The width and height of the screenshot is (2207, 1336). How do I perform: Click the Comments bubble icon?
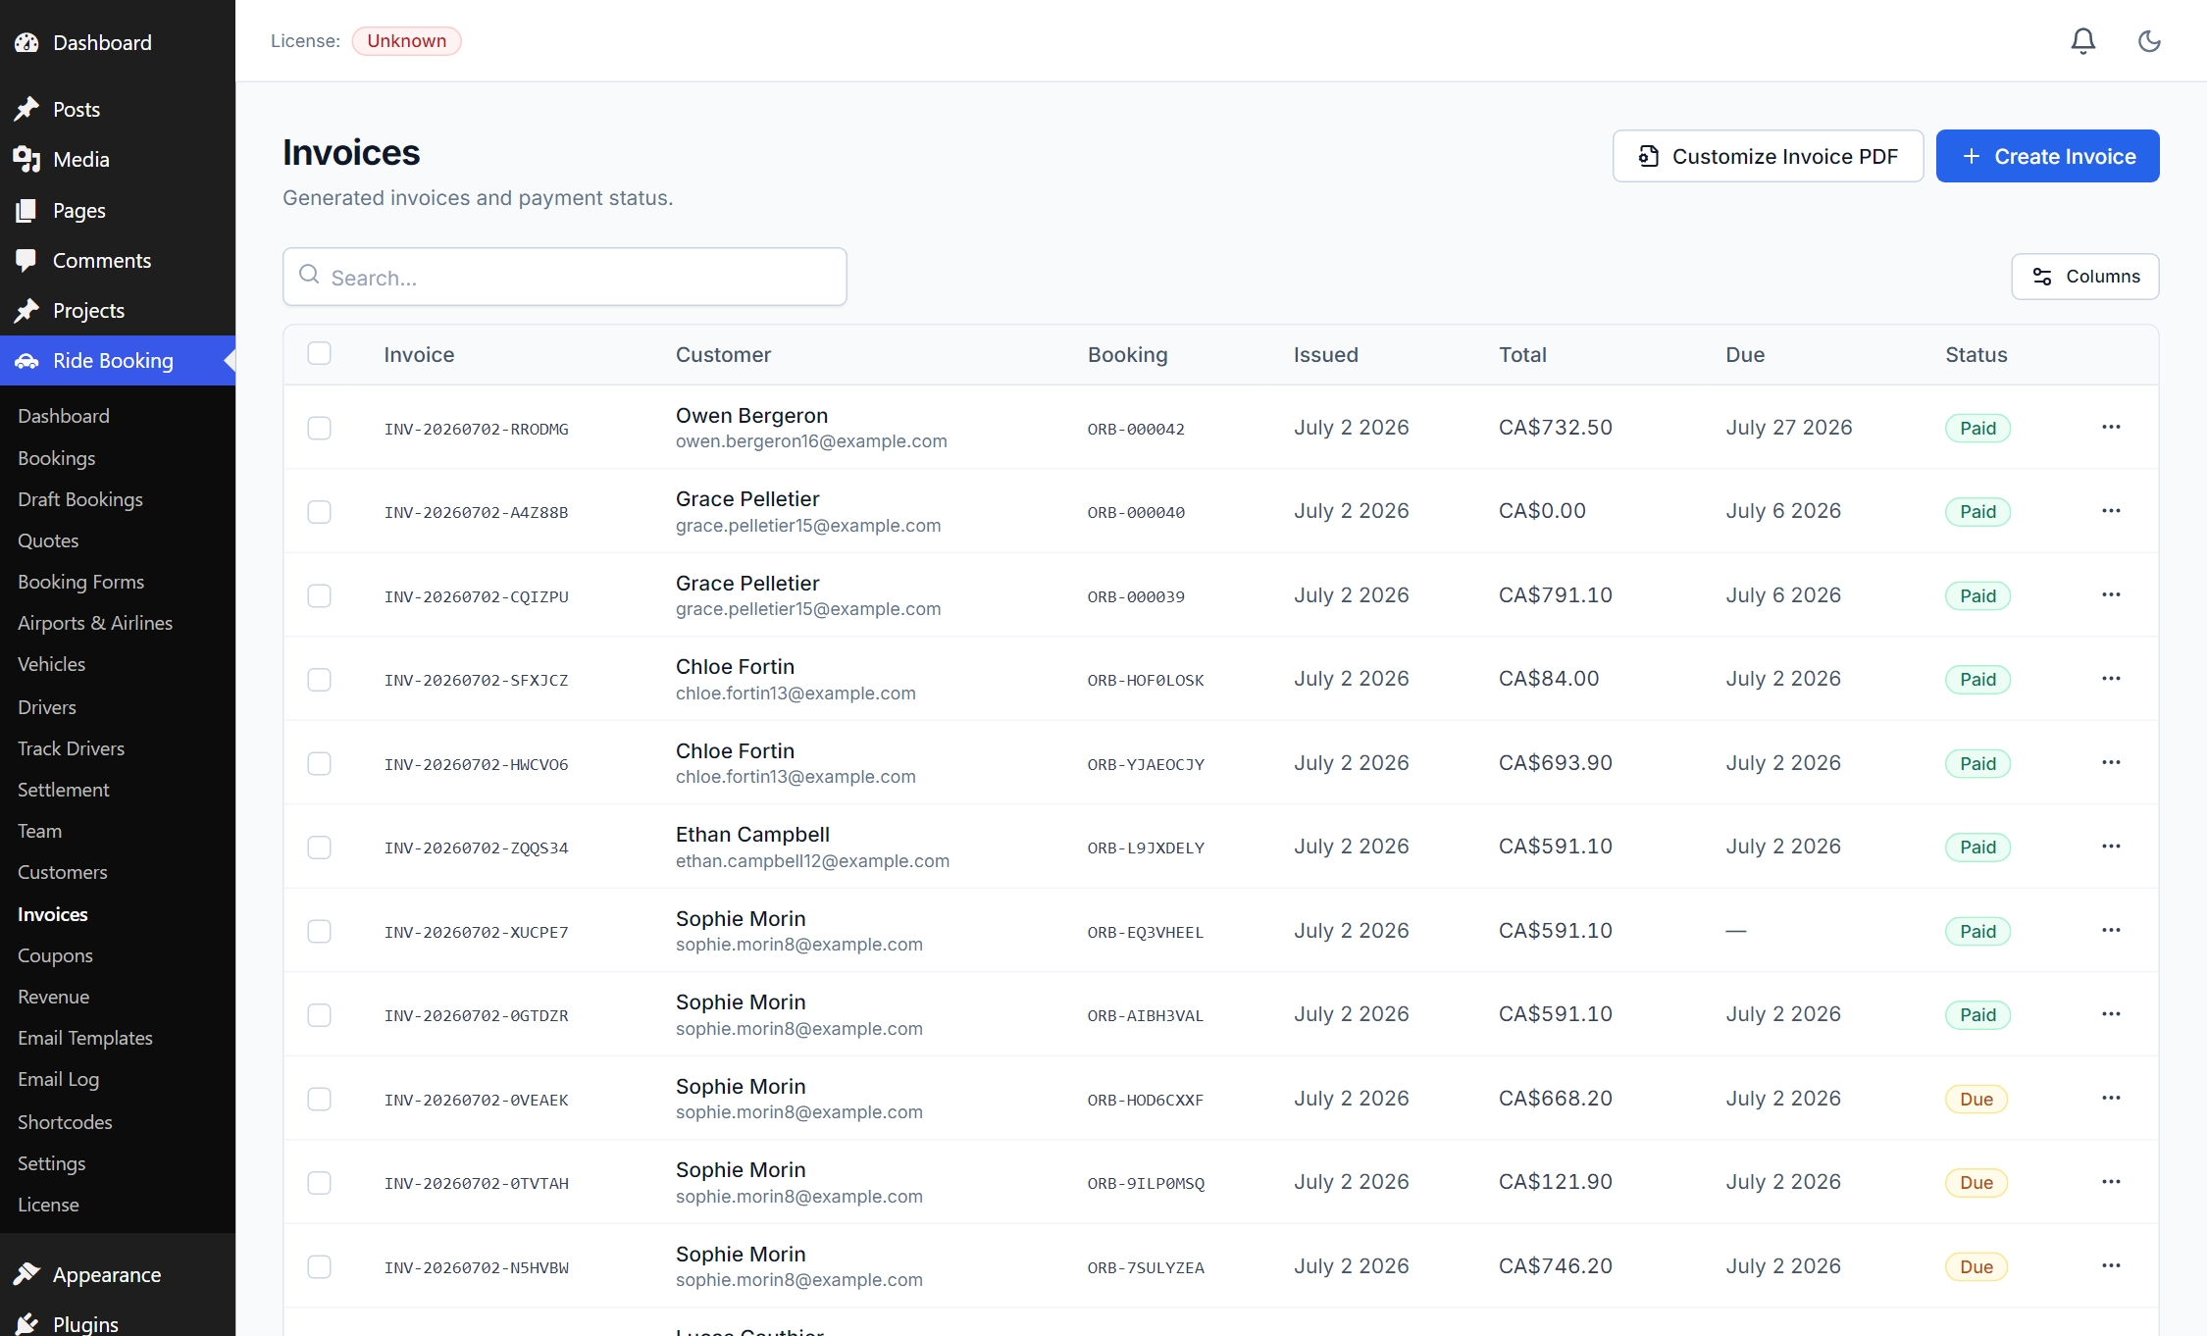[26, 260]
